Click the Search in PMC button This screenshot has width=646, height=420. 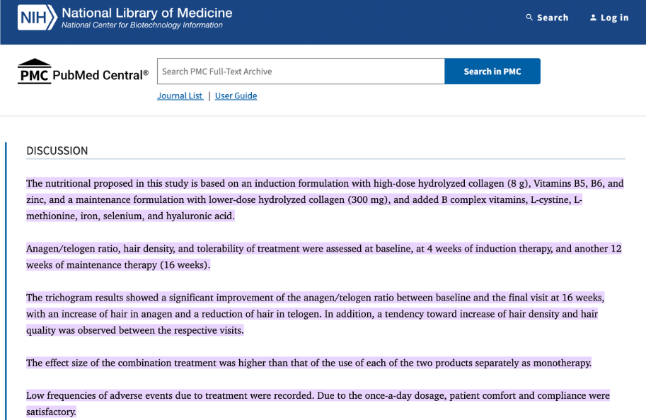pyautogui.click(x=492, y=71)
